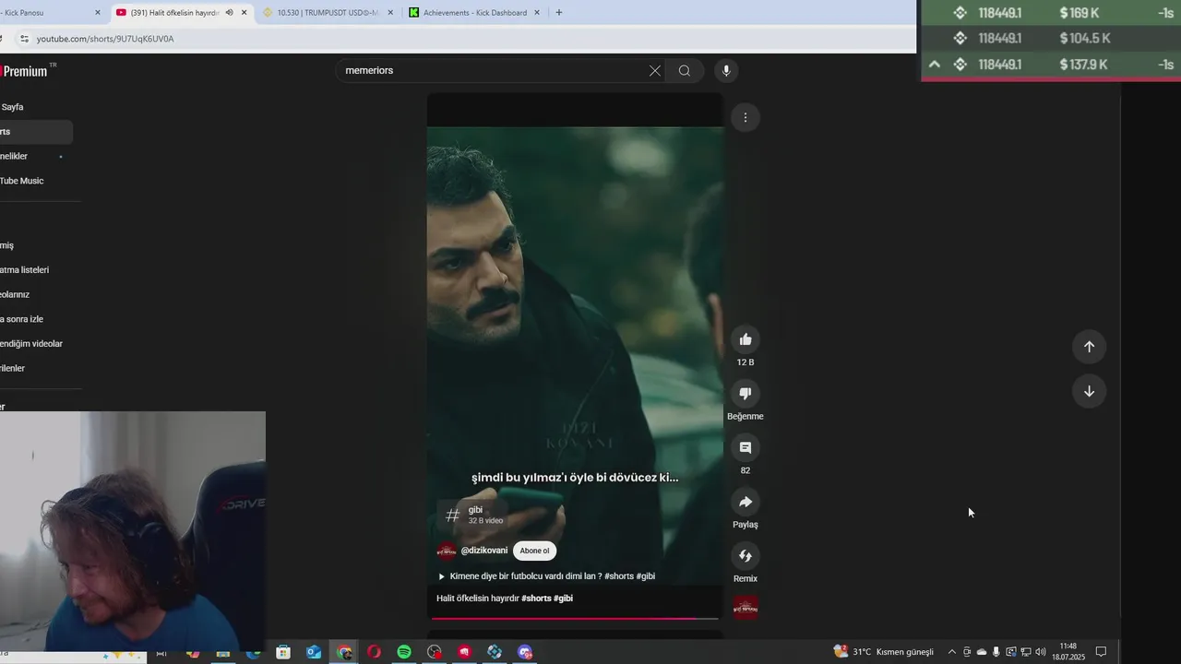Share the short with Paylaş icon
Viewport: 1181px width, 664px height.
coord(746,502)
